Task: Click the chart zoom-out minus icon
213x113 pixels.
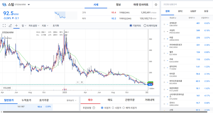Action: [x=78, y=82]
